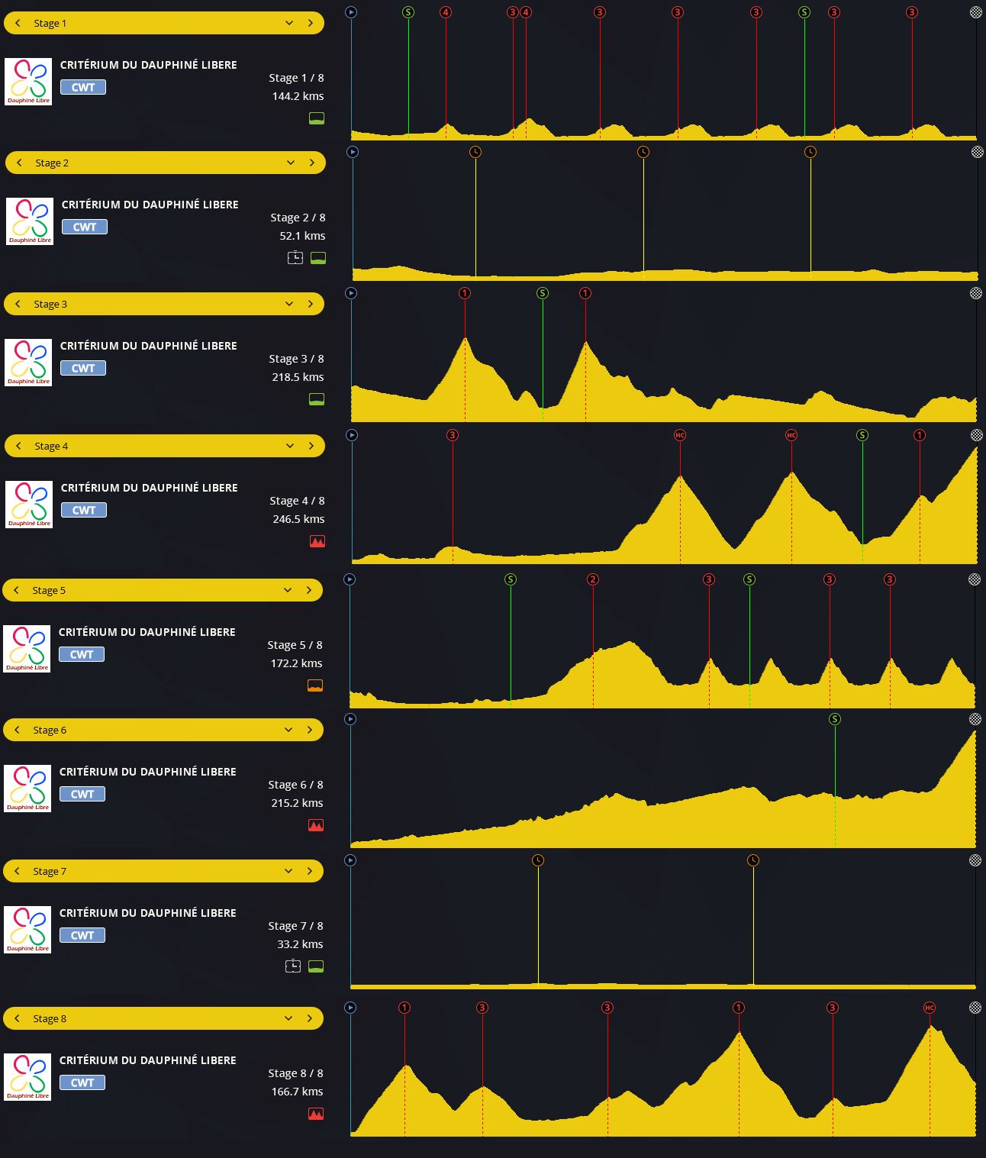
Task: Open the Stage 4 dropdown chevron
Action: tap(290, 446)
